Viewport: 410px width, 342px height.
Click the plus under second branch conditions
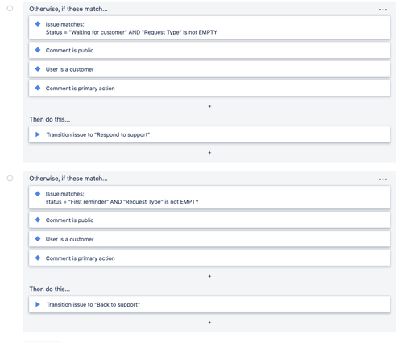209,276
